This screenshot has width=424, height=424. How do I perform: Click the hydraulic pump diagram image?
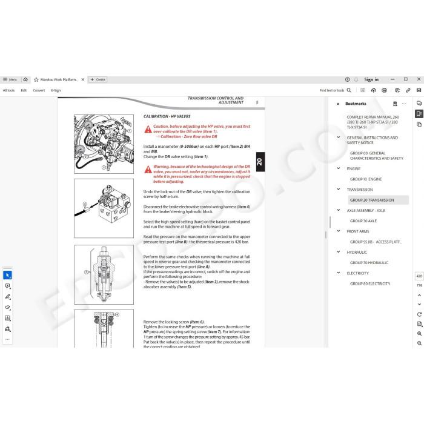click(x=104, y=144)
